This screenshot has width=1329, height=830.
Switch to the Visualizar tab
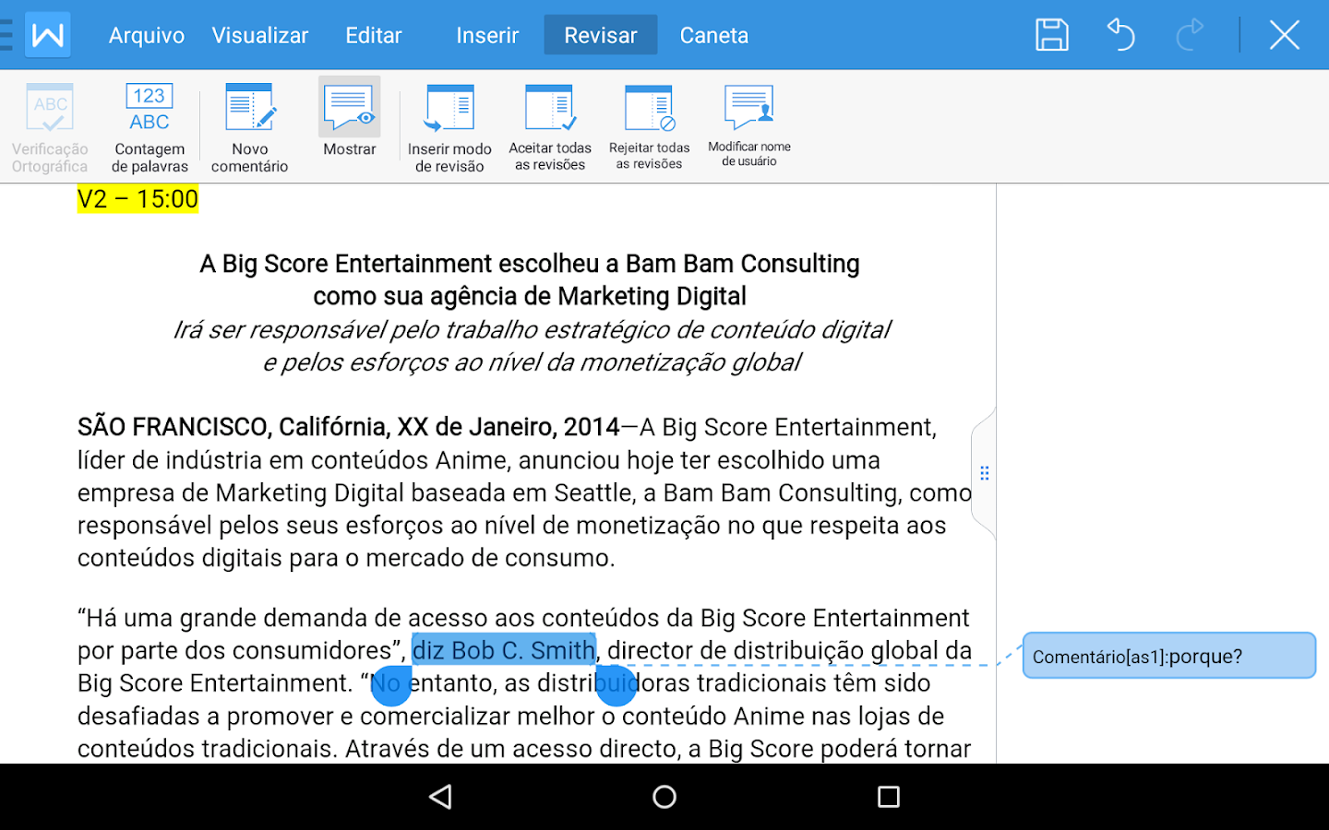point(260,35)
